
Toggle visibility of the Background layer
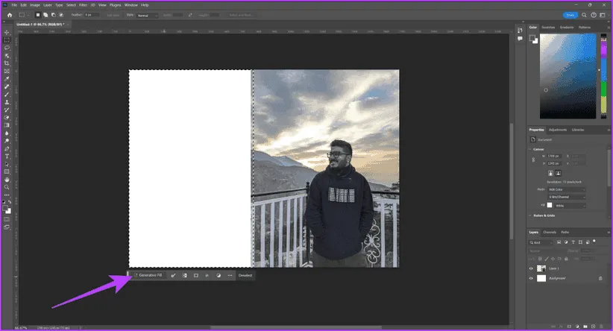click(531, 278)
